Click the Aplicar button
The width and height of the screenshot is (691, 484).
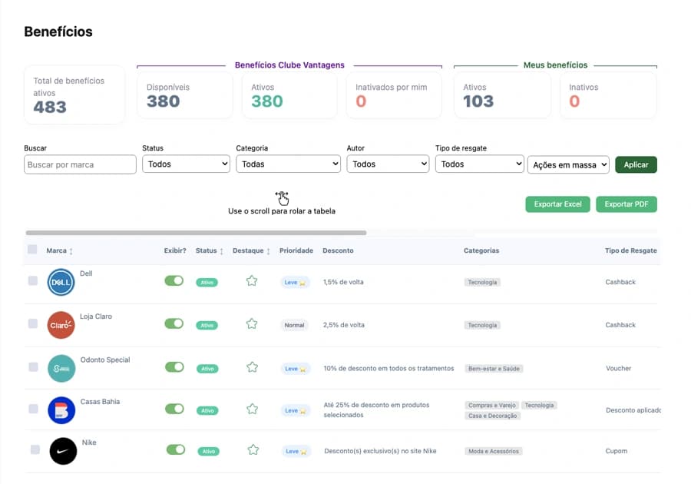click(636, 165)
